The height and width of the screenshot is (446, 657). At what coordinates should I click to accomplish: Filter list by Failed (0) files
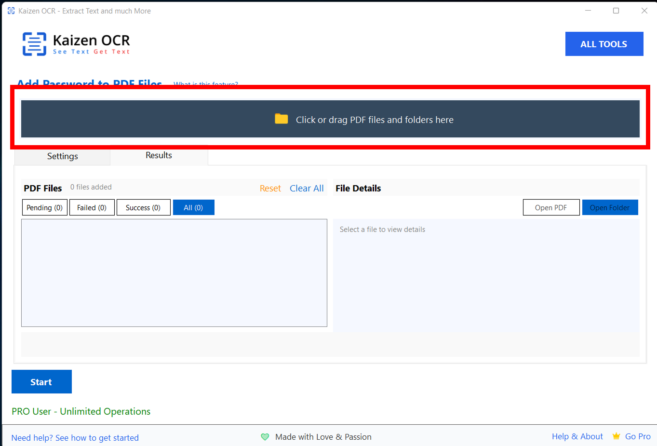pos(92,207)
